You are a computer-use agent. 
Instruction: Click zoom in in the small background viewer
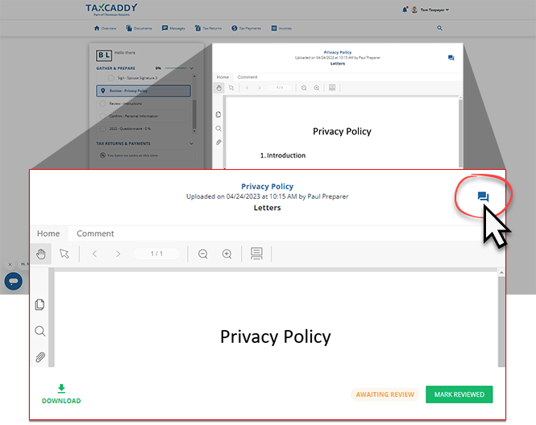click(x=317, y=88)
